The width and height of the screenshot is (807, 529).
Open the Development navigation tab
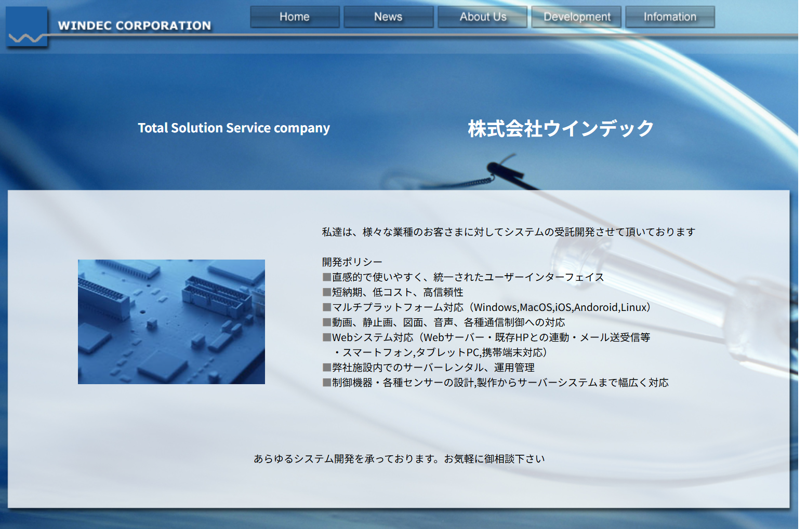click(x=576, y=17)
